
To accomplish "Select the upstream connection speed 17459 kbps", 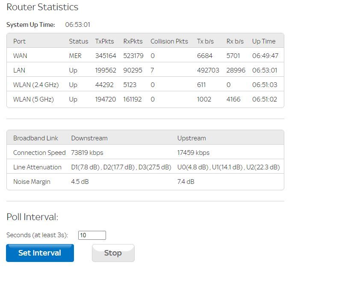I will [193, 153].
